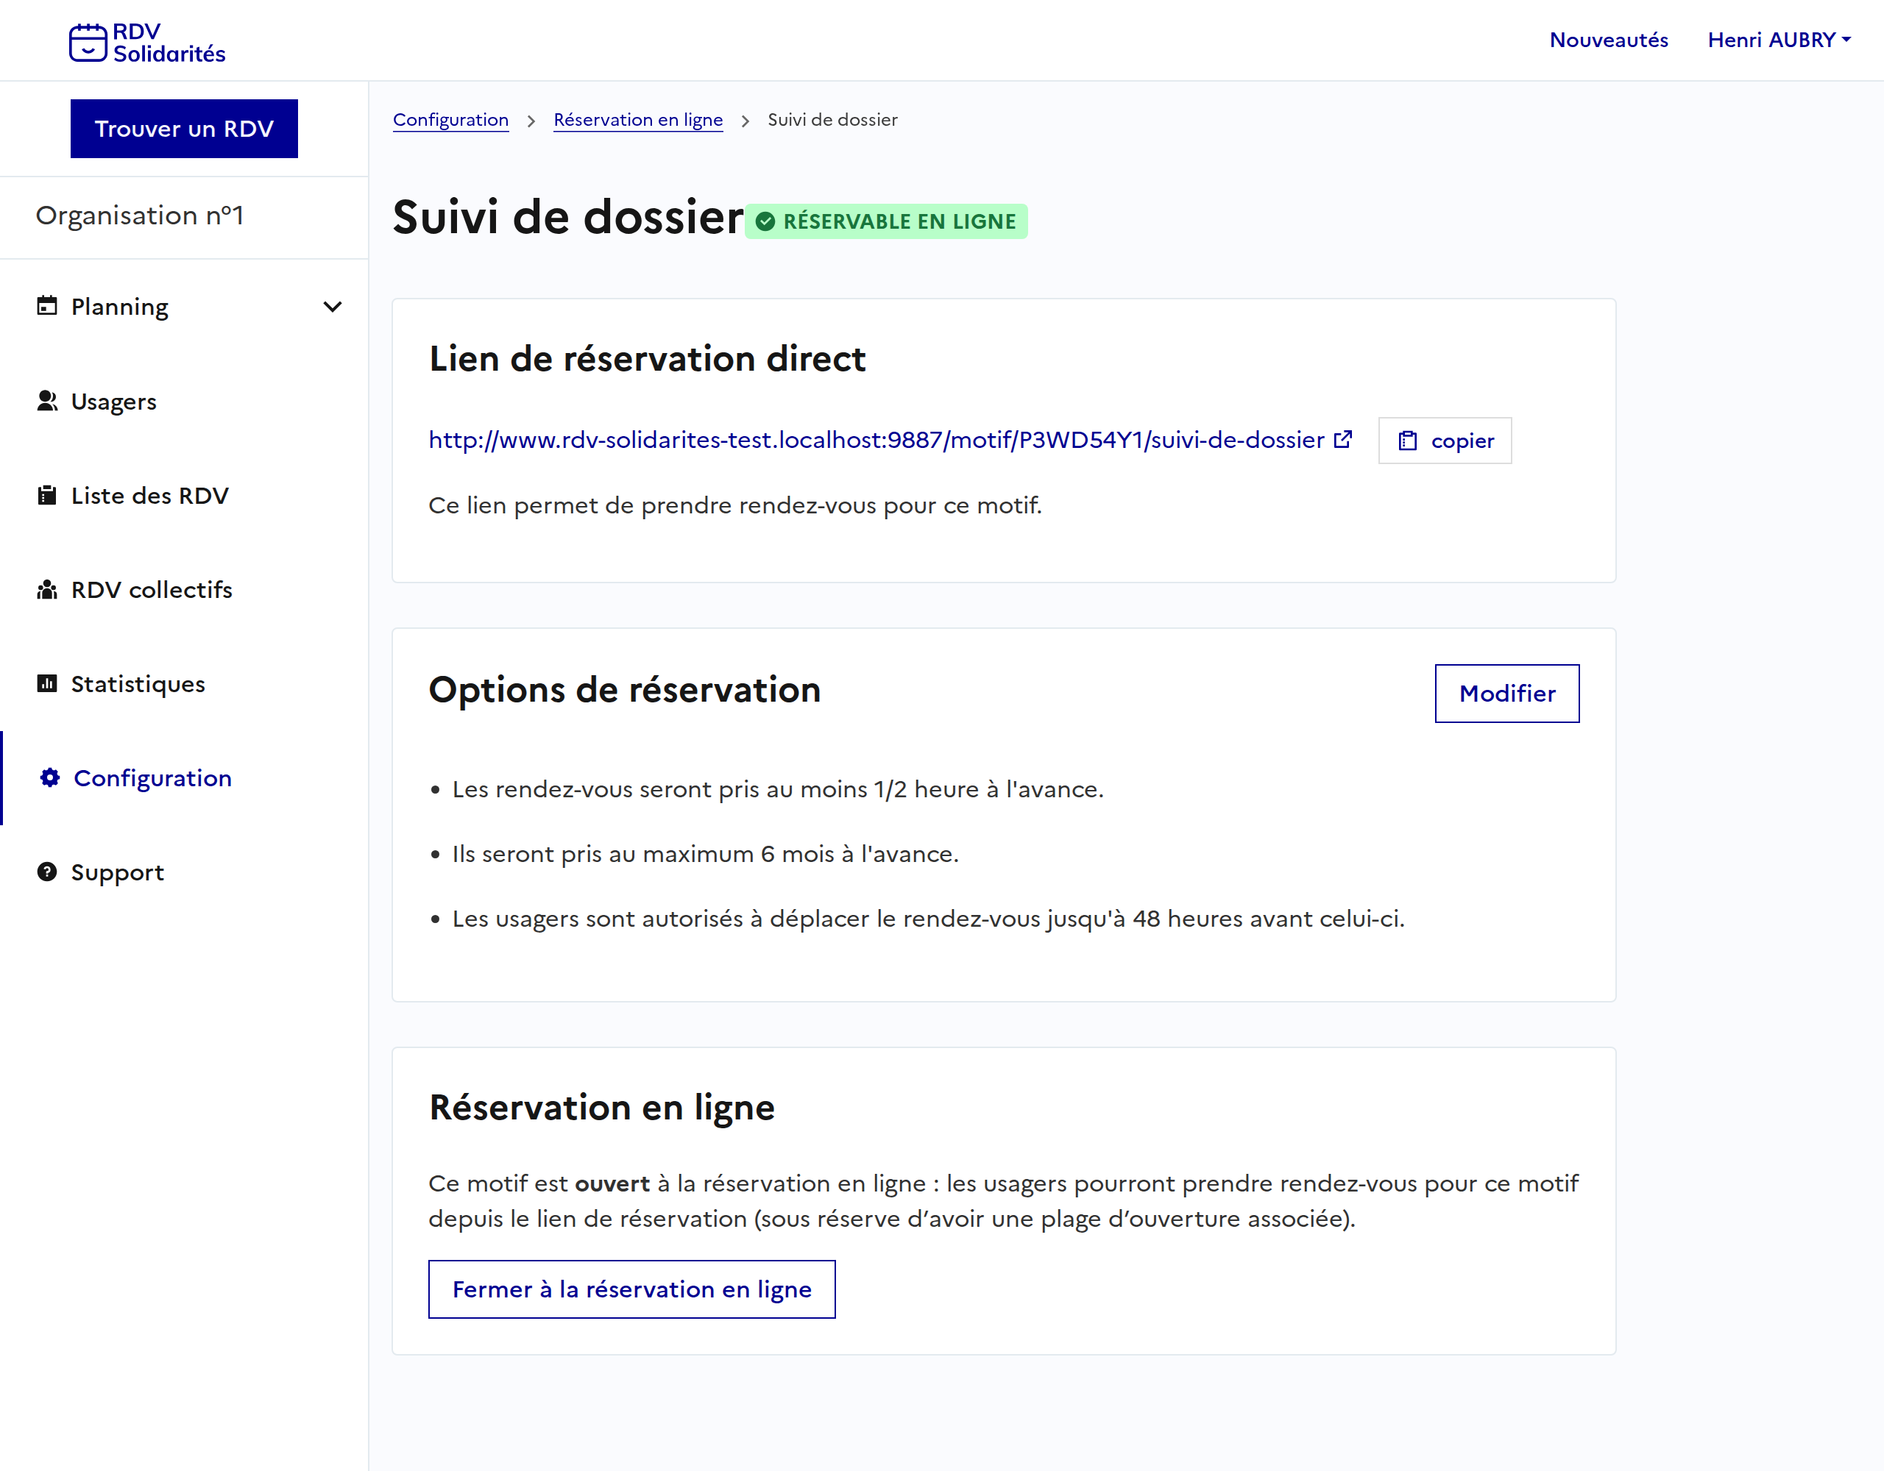Screen dimensions: 1884x1471
Task: Click the Planning calendar icon
Action: pyautogui.click(x=46, y=306)
